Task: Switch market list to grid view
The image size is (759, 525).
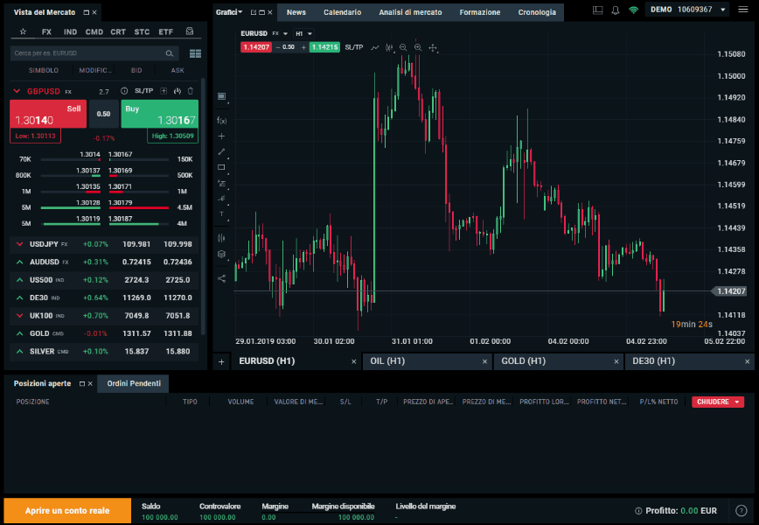Action: pyautogui.click(x=194, y=53)
